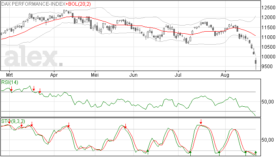Click the RSI(14) panel label
The height and width of the screenshot is (157, 280).
click(x=10, y=82)
